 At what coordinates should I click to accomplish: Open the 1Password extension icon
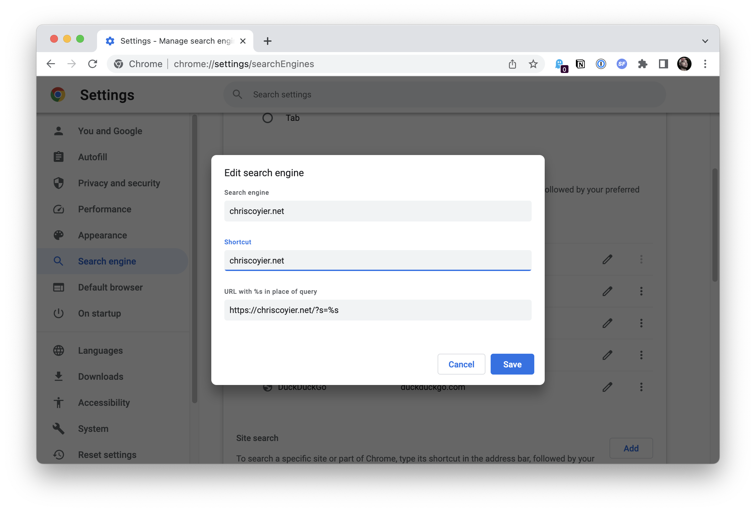(x=601, y=64)
